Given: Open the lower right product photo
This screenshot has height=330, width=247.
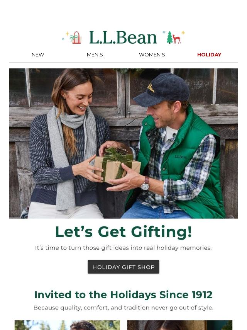Looking at the screenshot, I should (180, 325).
